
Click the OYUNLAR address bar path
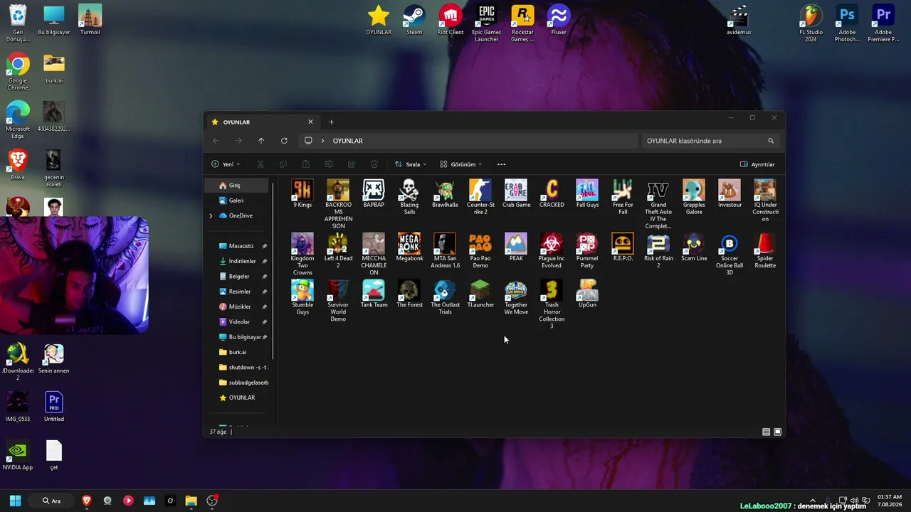coord(347,141)
